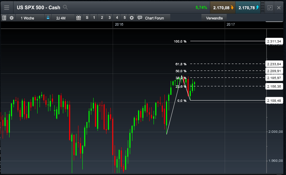Select the S layout preset
Image resolution: width=286 pixels, height=175 pixels.
87,18
